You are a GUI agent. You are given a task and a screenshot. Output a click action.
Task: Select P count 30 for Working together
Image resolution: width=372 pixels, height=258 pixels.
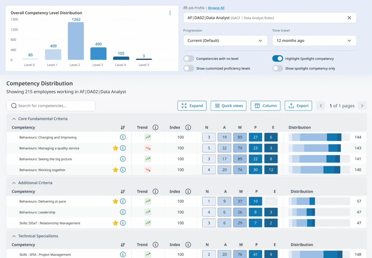(255, 170)
